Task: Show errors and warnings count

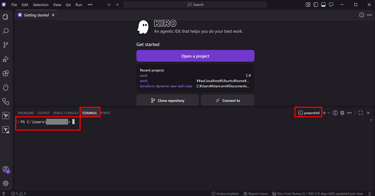Action: (x=18, y=193)
